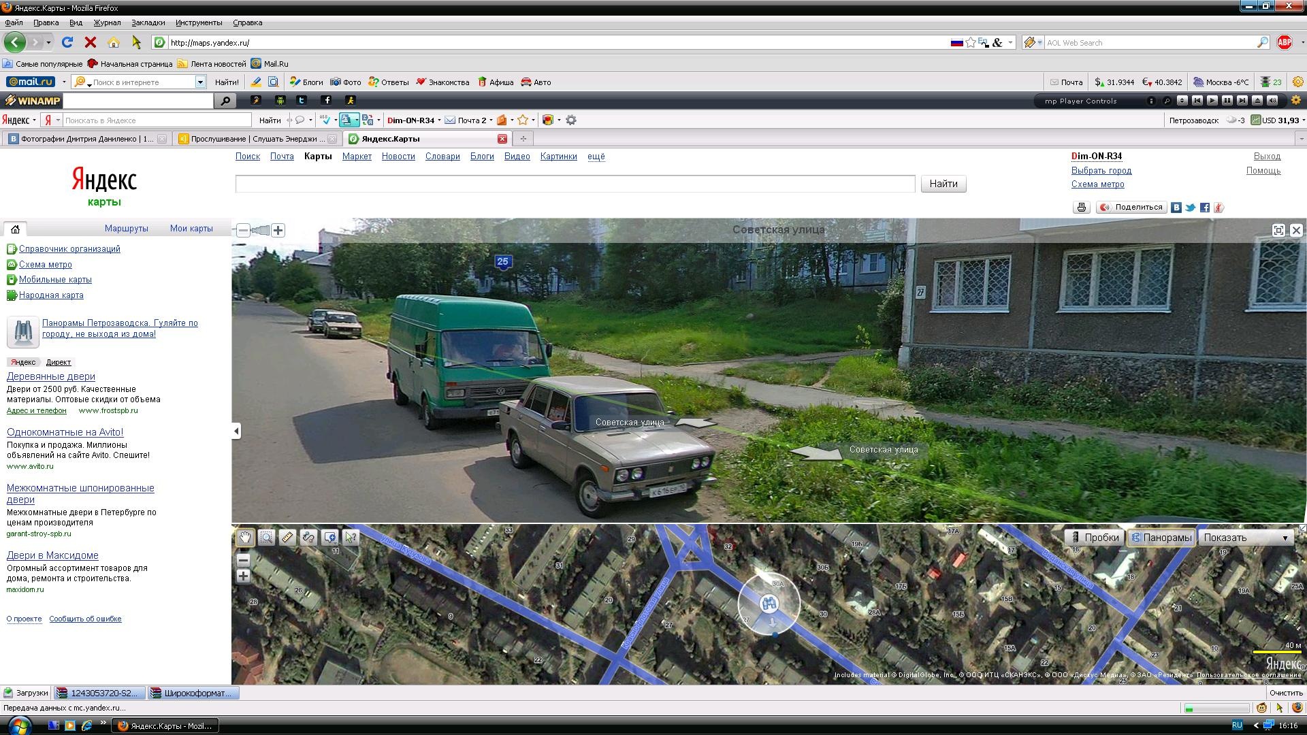This screenshot has height=735, width=1307.
Task: Toggle the Панорамы layer button
Action: (x=1161, y=538)
